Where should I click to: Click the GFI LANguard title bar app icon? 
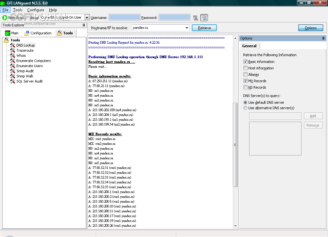tap(3, 3)
